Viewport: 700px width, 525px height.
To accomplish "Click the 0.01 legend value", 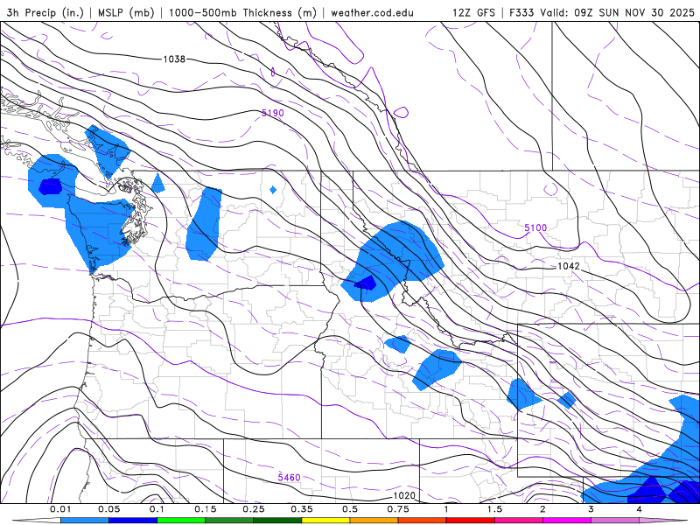I will pyautogui.click(x=60, y=509).
